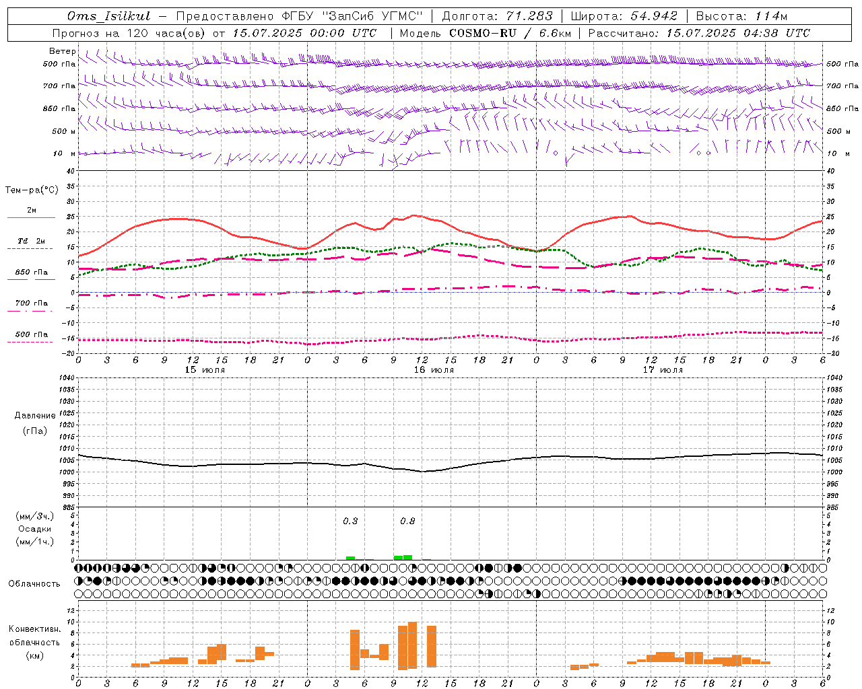
Task: Click the Облачность cloudiness label
Action: pyautogui.click(x=34, y=583)
